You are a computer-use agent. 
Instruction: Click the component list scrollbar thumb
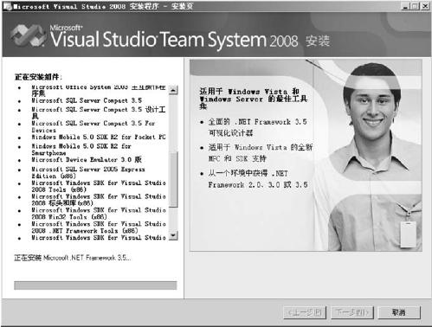173,179
